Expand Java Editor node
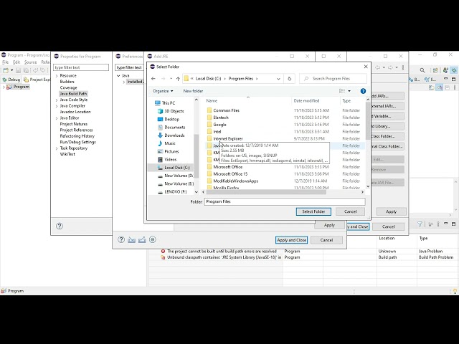459x344 pixels. [x=57, y=118]
